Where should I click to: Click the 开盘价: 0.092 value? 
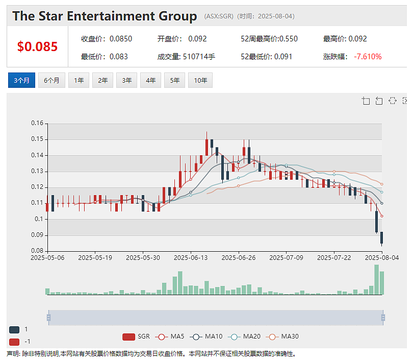pyautogui.click(x=182, y=39)
